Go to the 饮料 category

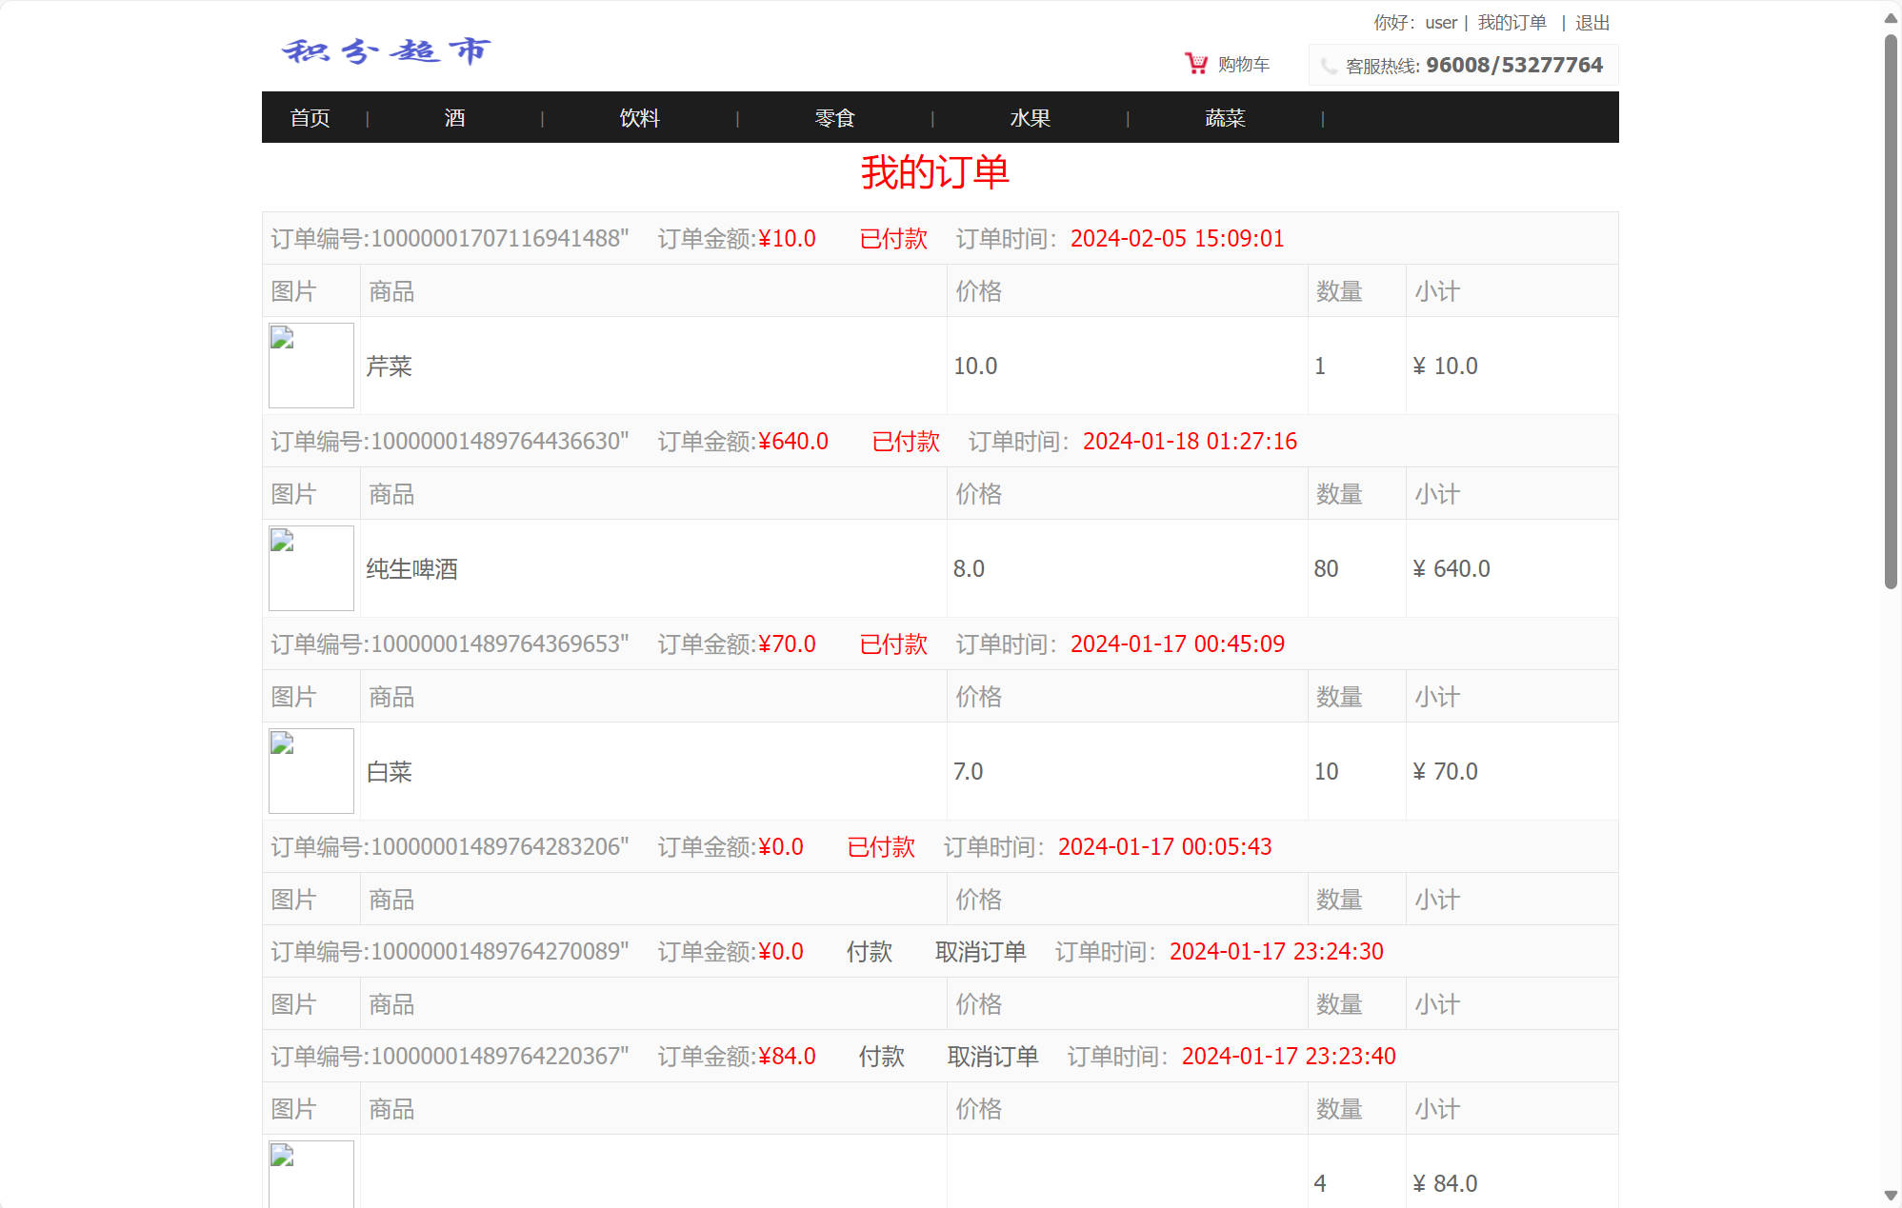click(x=639, y=118)
